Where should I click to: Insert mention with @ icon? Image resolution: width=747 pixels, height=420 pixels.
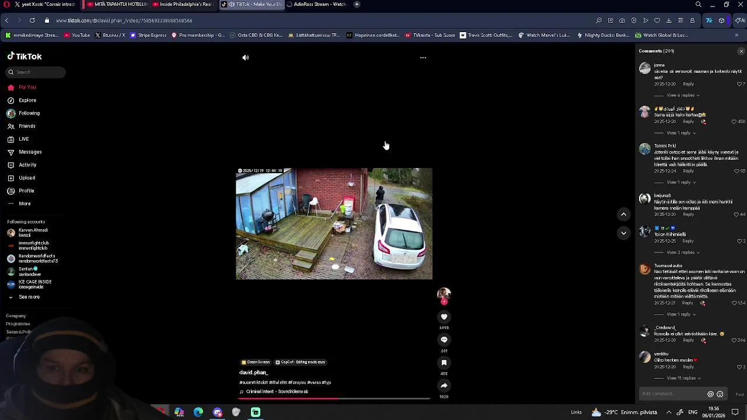click(710, 394)
